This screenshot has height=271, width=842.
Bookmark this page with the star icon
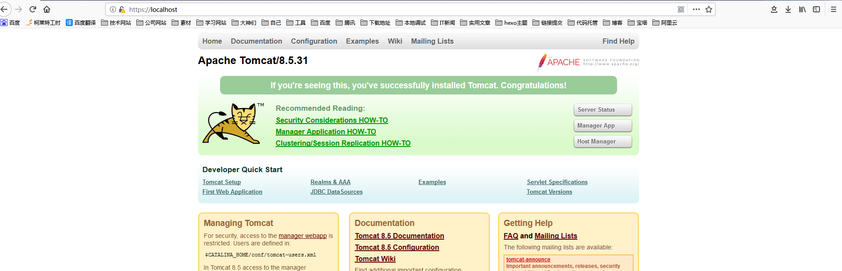tap(709, 9)
